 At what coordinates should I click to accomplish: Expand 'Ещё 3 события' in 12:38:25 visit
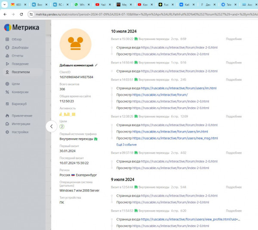coord(126,145)
